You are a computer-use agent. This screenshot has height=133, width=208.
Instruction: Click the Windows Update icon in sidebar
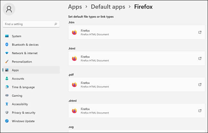[7, 121]
